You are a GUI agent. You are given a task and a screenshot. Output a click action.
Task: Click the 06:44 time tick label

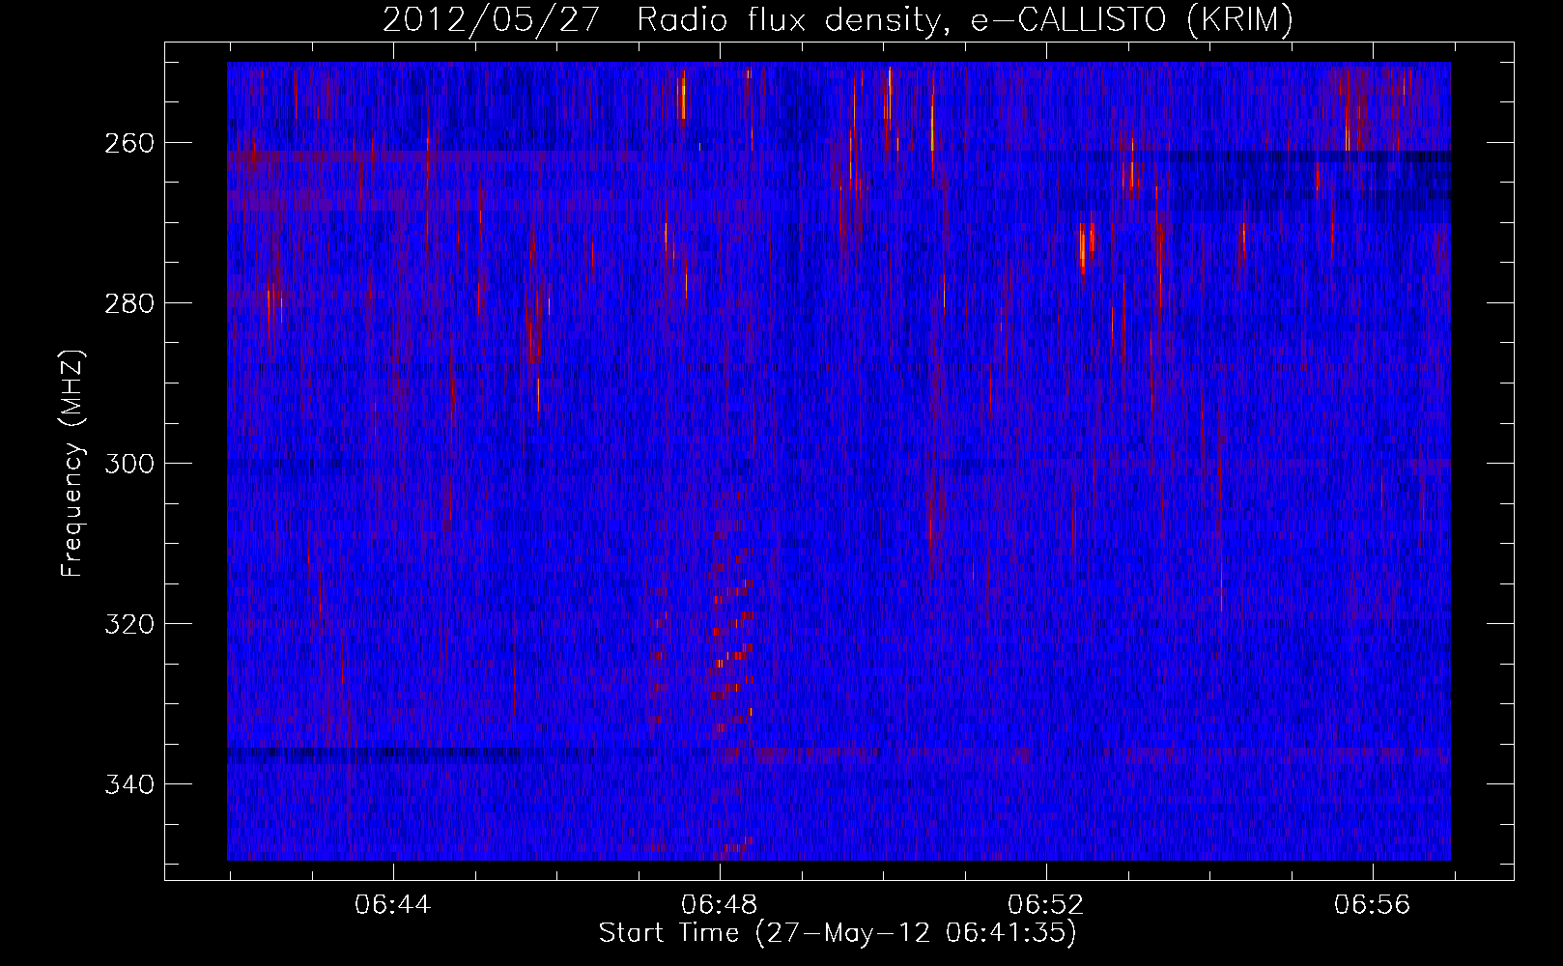click(392, 905)
